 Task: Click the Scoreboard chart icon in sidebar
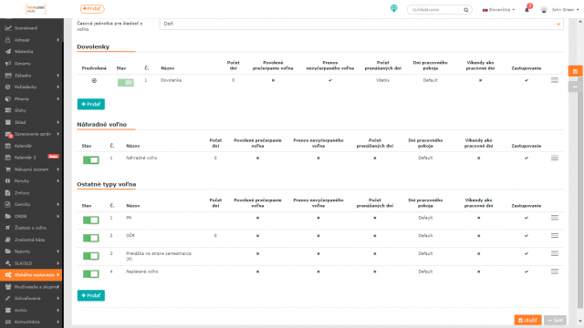(8, 28)
